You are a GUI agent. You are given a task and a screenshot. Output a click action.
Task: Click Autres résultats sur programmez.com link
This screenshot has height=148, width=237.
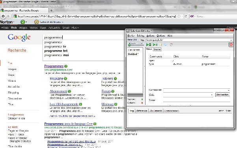72,116
